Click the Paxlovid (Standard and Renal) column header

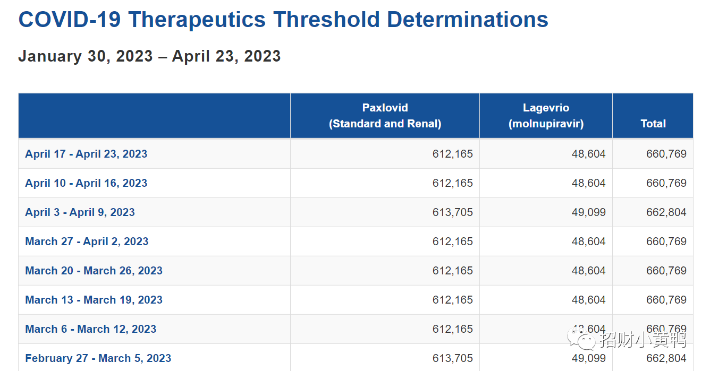click(x=385, y=116)
